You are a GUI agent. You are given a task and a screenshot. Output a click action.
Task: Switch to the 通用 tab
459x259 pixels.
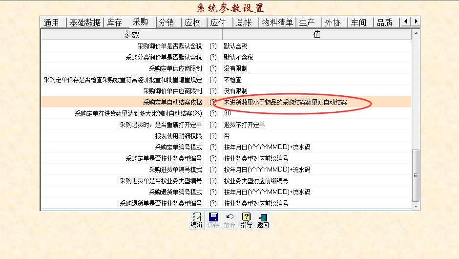[x=53, y=22]
